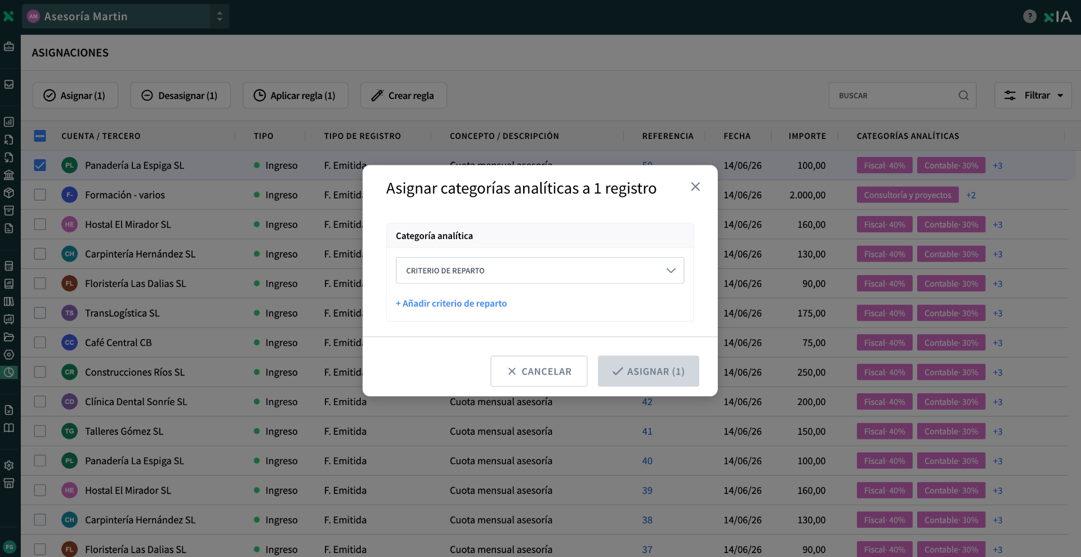Open the Asesoría Martin company selector
1081x557 pixels.
coord(126,16)
